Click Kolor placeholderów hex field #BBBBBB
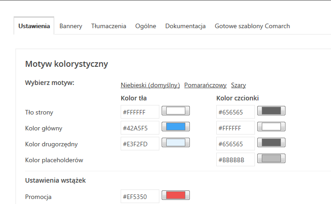The width and height of the screenshot is (331, 204). coord(235,159)
